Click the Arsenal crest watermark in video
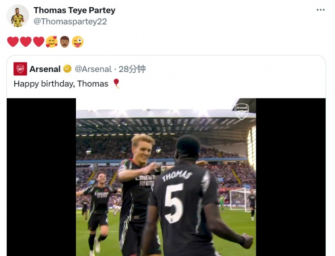The image size is (335, 256). coord(242,111)
